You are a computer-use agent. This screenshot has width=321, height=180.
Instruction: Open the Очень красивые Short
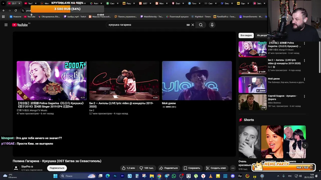[x=249, y=142]
